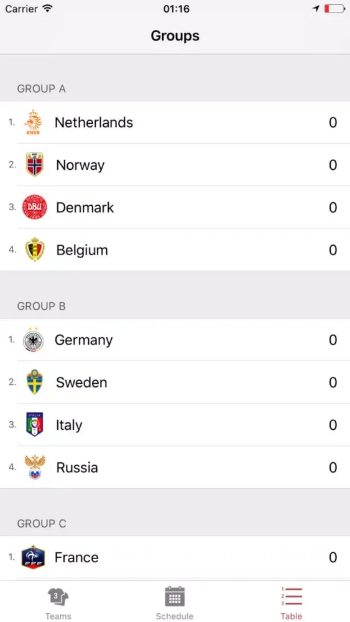Select the Table tab
This screenshot has height=622, width=350.
tap(292, 603)
